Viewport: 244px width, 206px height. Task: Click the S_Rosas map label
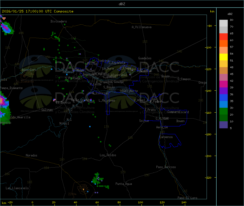[x=109, y=87]
